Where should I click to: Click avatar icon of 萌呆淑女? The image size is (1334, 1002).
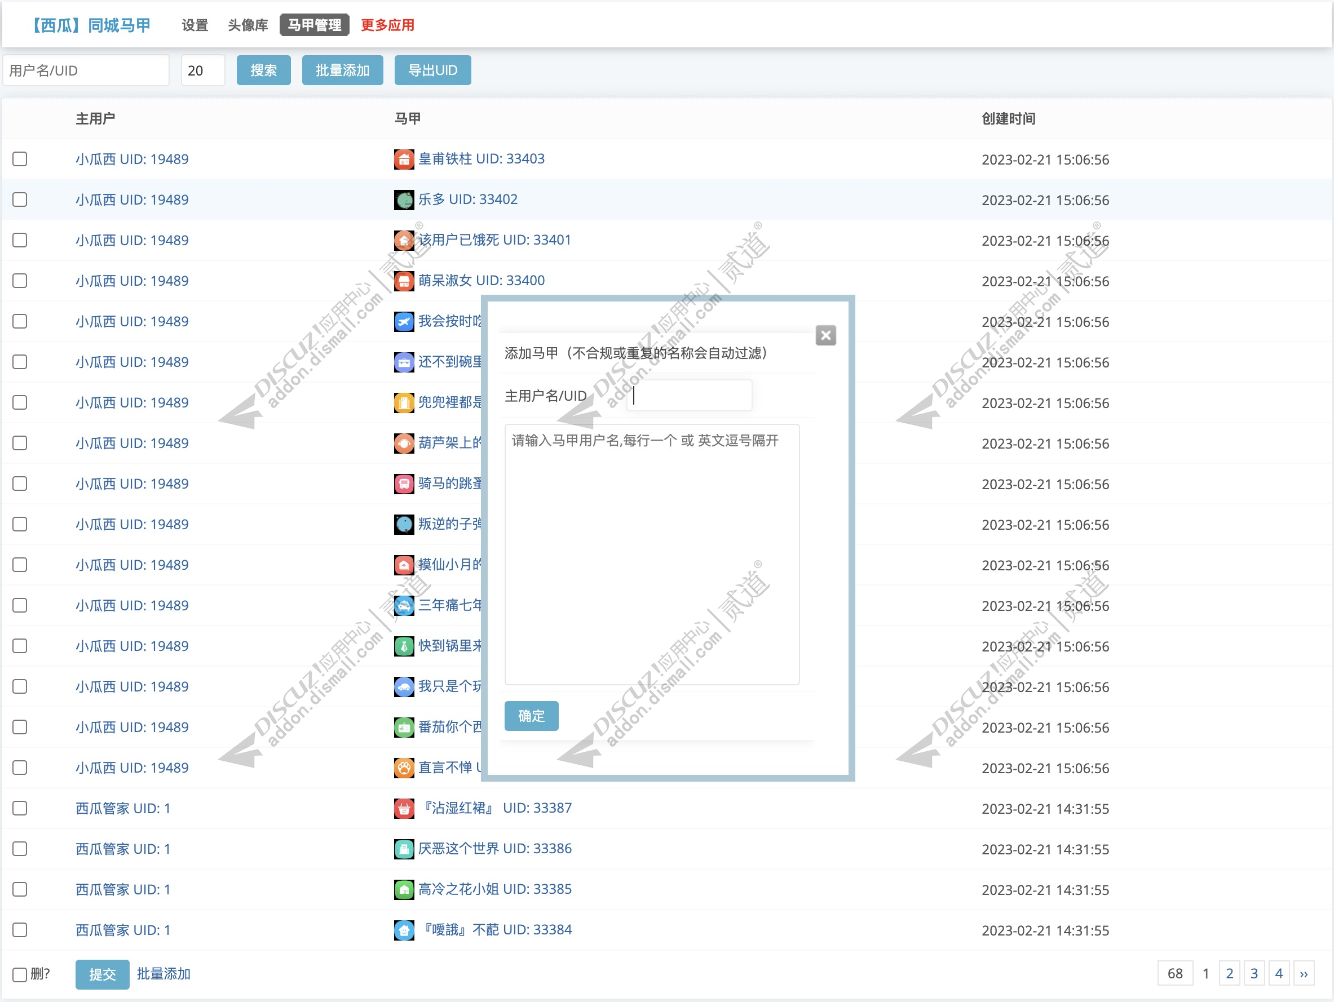point(404,281)
